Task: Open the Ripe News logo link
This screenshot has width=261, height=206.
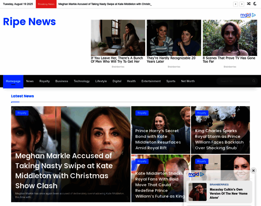Action: (x=30, y=22)
